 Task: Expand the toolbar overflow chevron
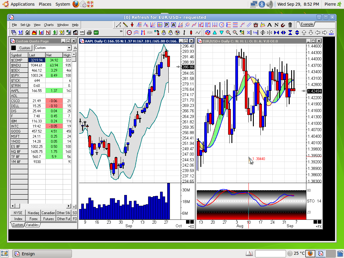[x=121, y=31]
